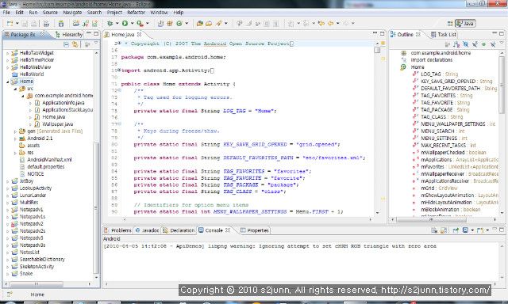Click the New Java Package icon
Viewport: 508px width, 304px height.
(x=170, y=23)
